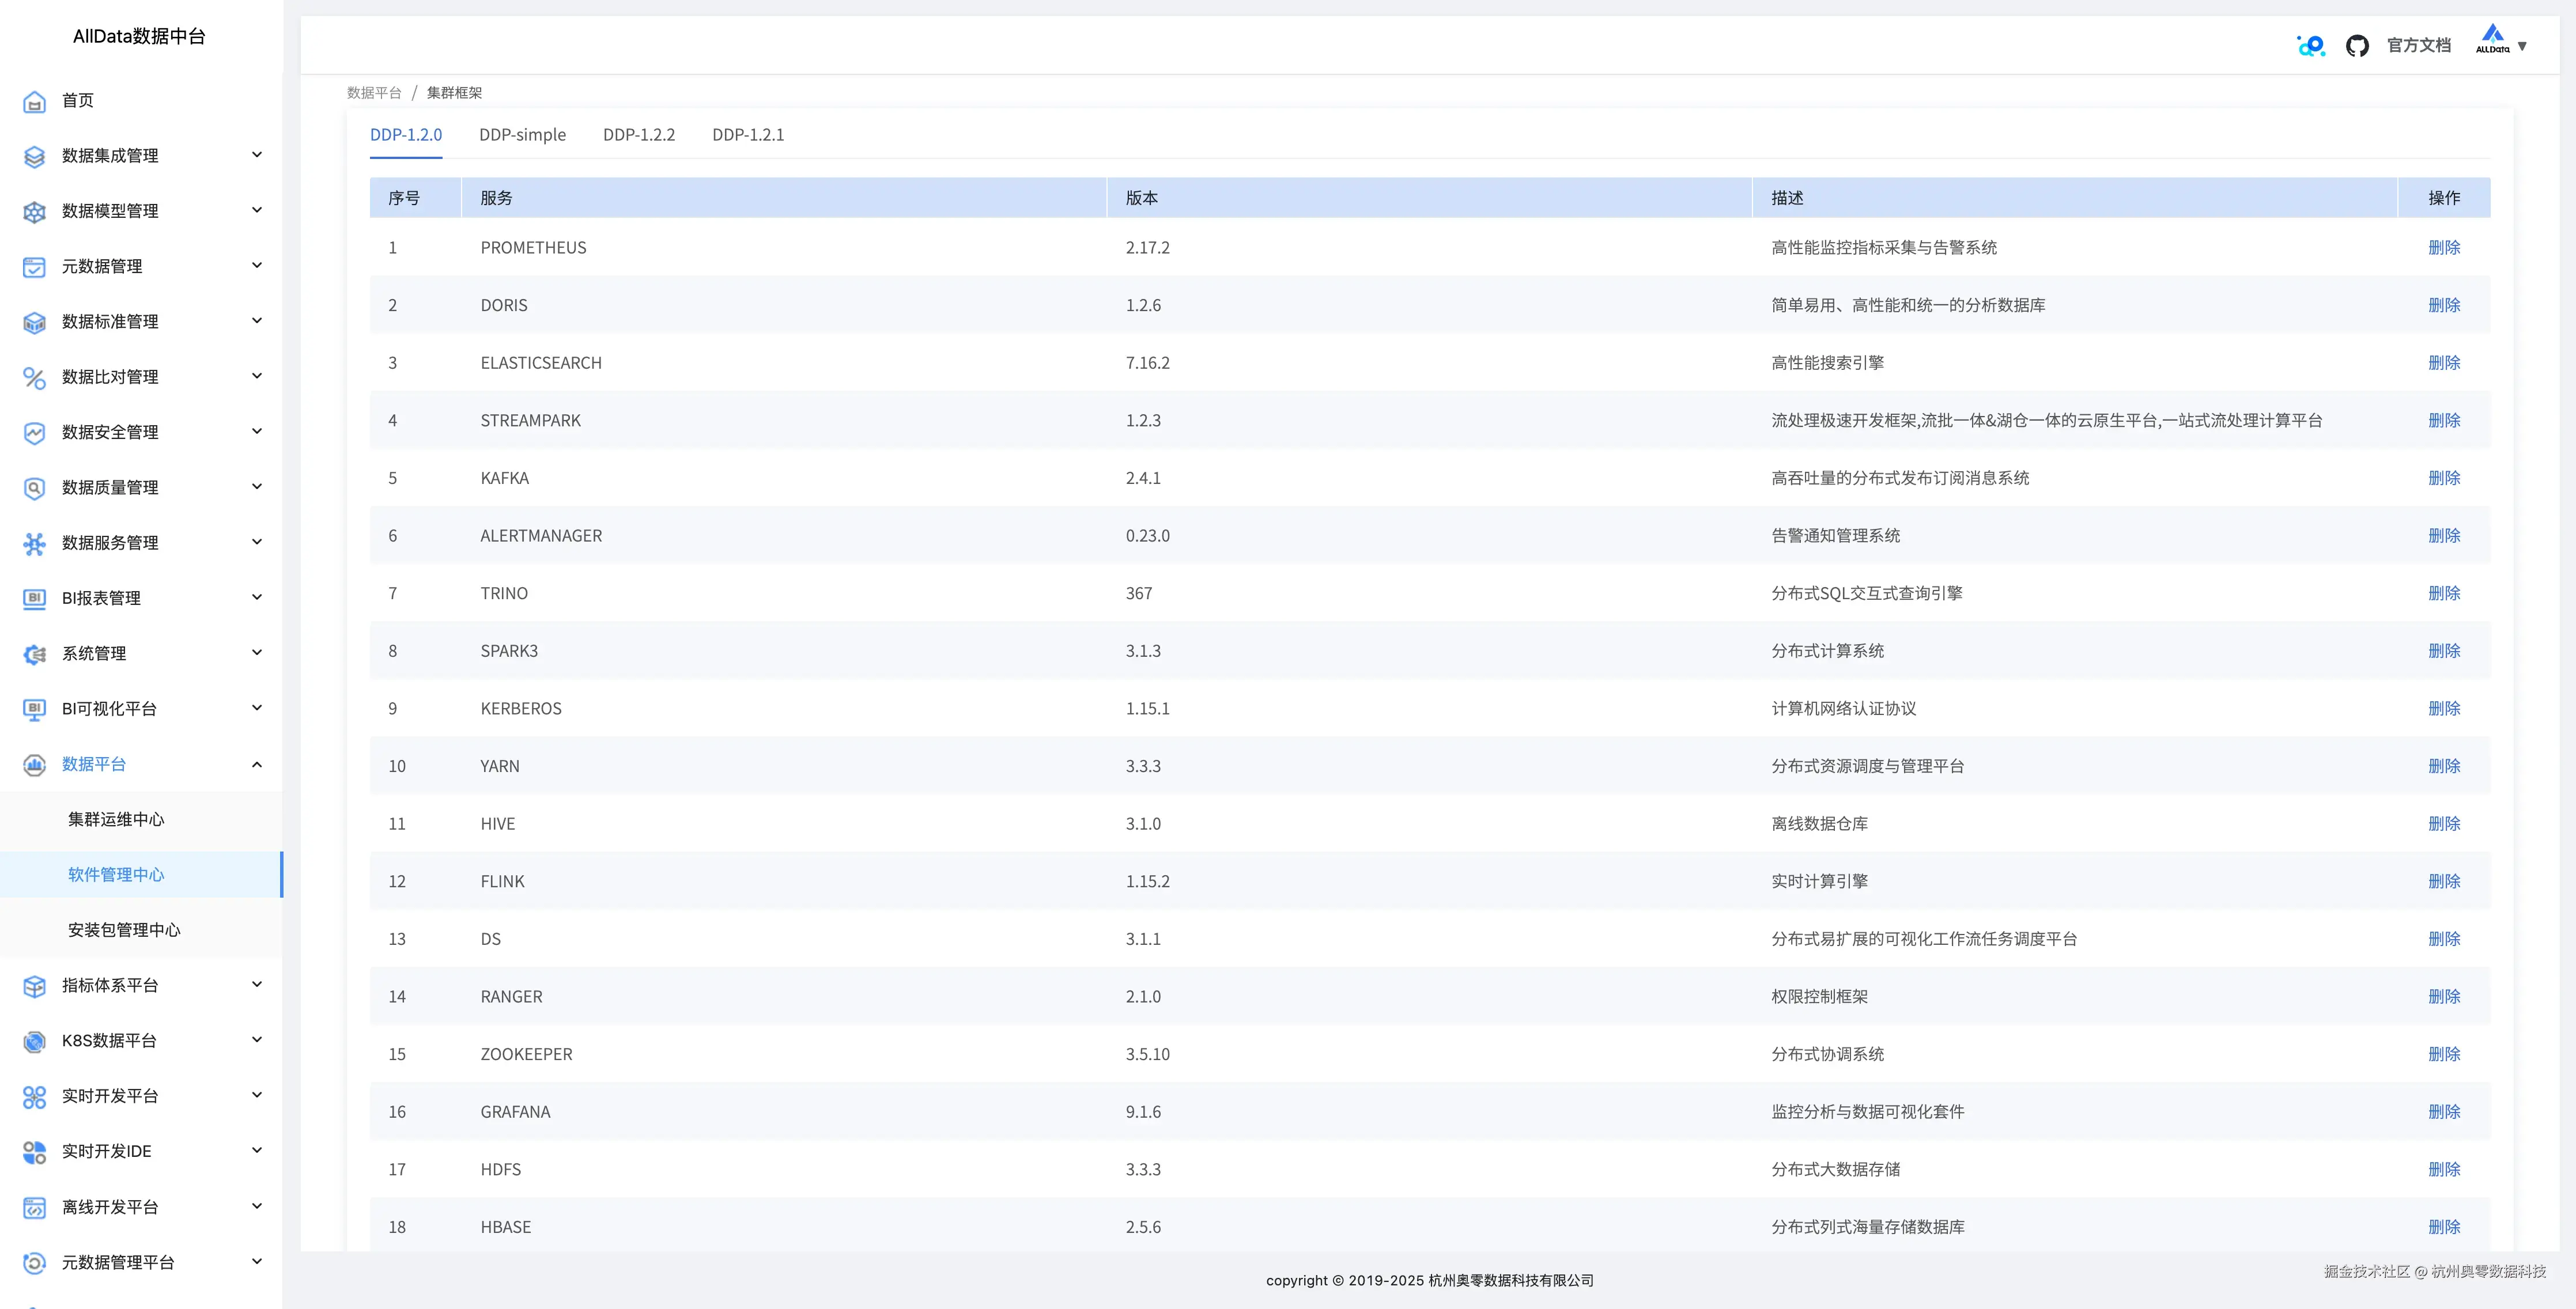Switch to the DDP-1.2.2 tab
2576x1309 pixels.
638,135
